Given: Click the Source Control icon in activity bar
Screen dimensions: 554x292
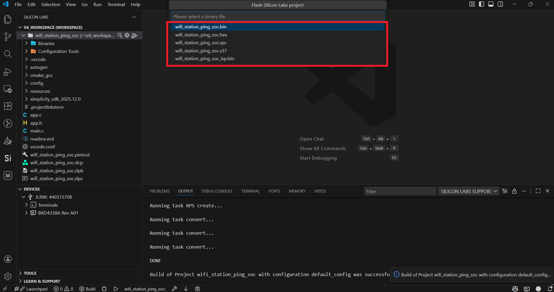Looking at the screenshot, I should click(x=7, y=37).
